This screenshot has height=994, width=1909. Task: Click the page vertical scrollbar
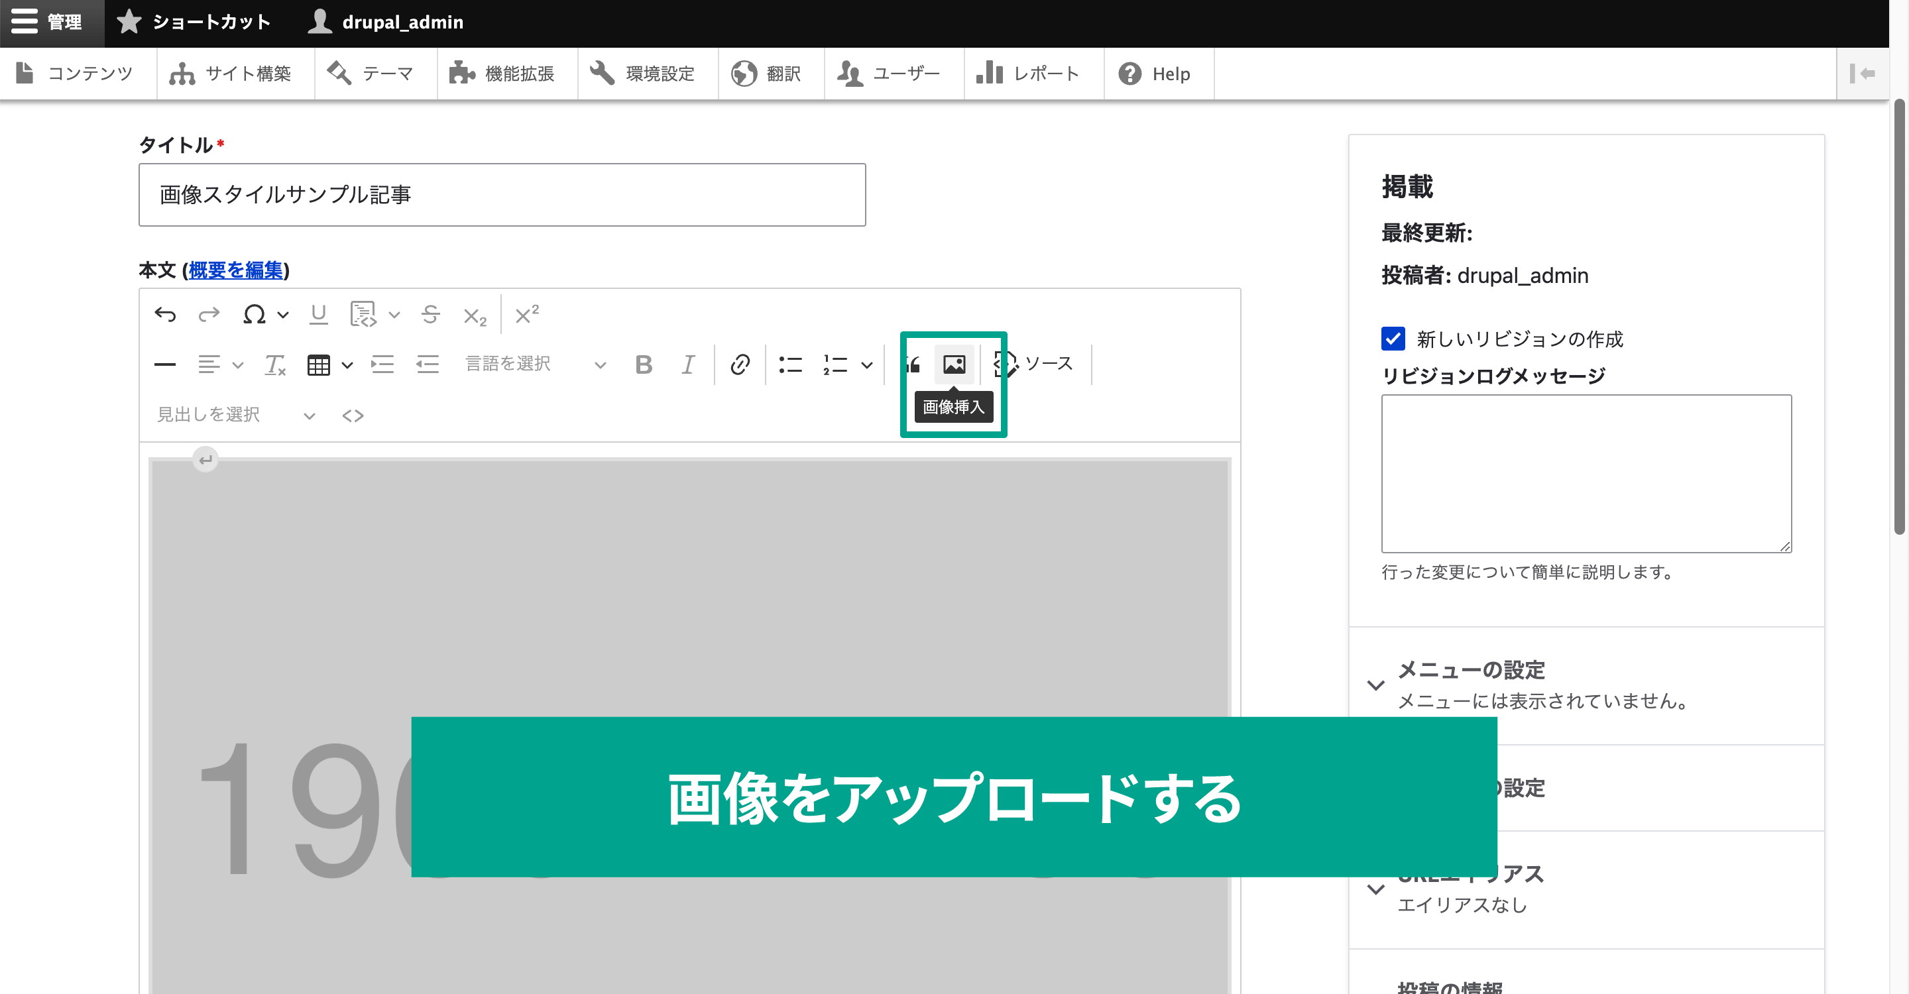click(1898, 317)
